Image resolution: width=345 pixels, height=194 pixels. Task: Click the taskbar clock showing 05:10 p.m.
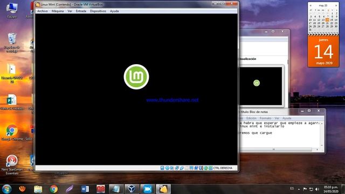(331, 189)
